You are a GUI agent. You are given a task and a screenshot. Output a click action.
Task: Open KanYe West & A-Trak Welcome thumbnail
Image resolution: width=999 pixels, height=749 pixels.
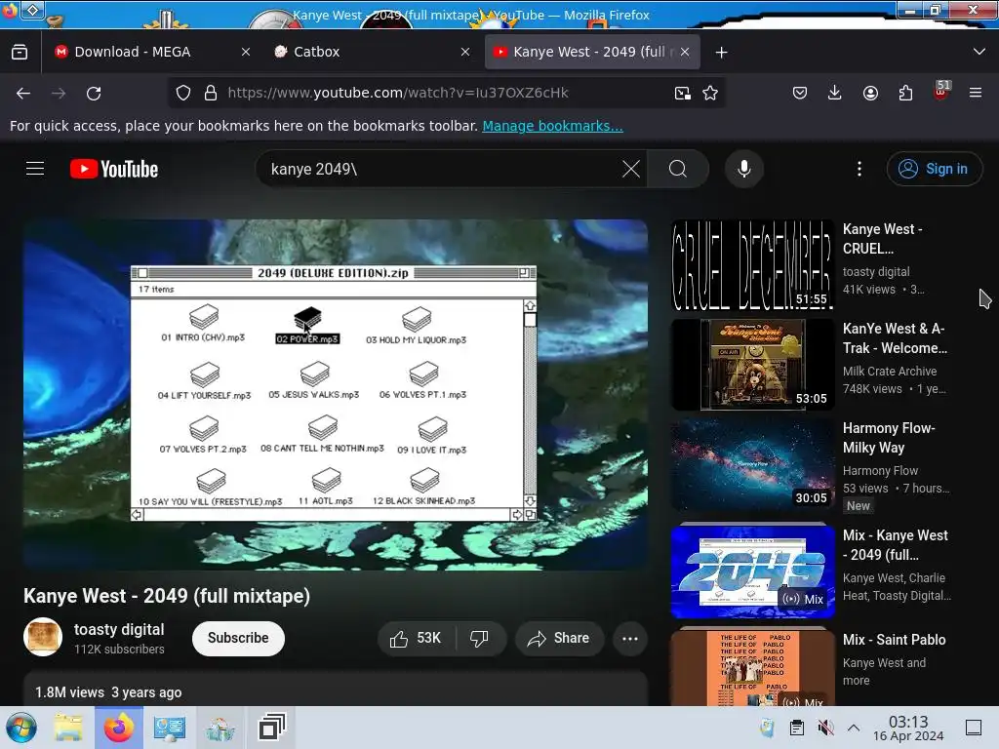pos(752,365)
